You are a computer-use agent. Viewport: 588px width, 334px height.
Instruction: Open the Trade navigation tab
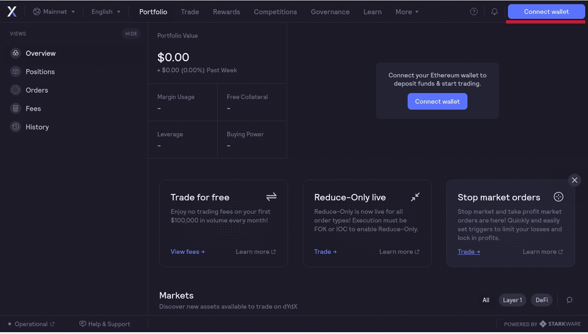pyautogui.click(x=190, y=12)
